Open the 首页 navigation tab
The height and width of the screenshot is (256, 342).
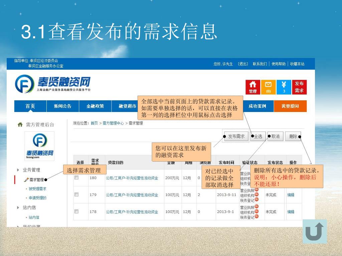point(30,106)
